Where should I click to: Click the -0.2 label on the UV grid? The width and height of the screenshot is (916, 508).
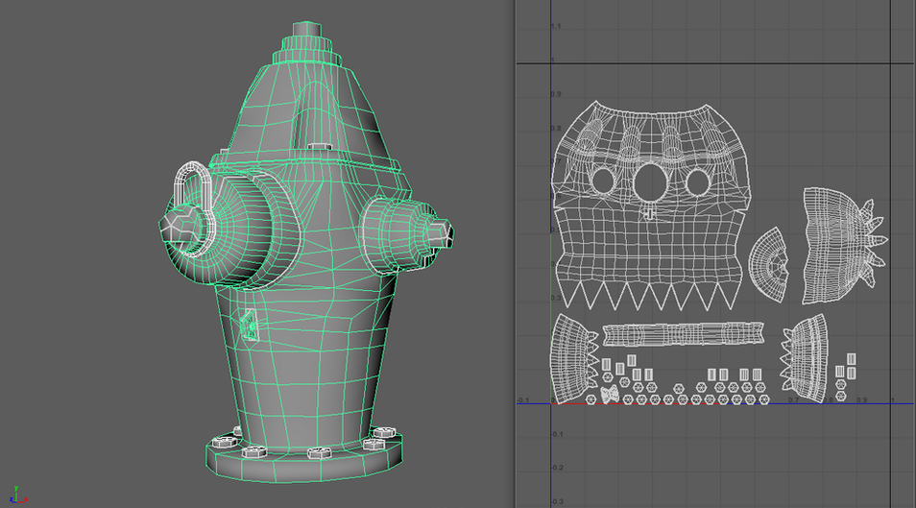pos(557,468)
